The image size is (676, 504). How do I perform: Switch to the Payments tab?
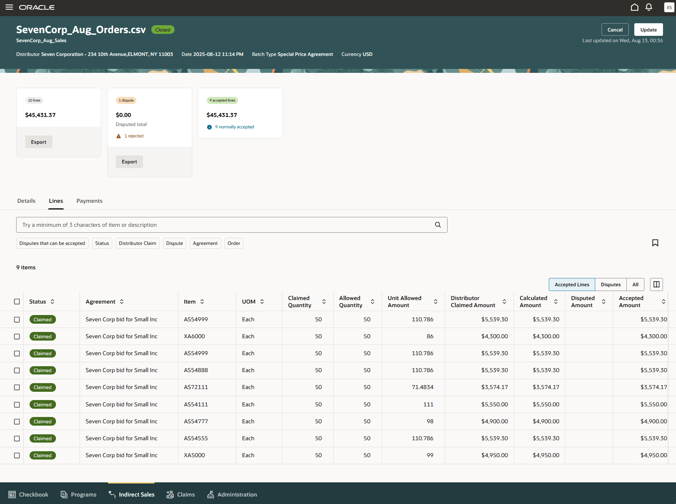point(89,201)
